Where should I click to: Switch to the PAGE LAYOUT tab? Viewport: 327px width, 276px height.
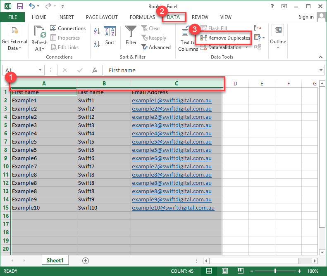pos(102,17)
